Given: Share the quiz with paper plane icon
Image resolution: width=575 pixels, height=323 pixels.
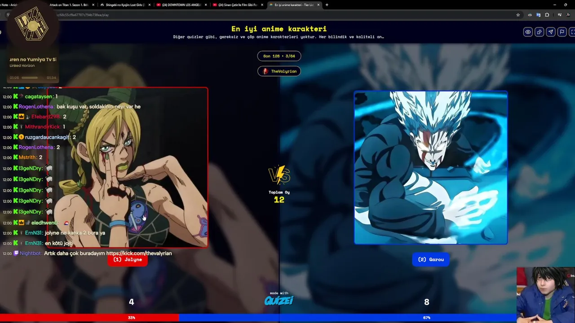Looking at the screenshot, I should tap(550, 32).
